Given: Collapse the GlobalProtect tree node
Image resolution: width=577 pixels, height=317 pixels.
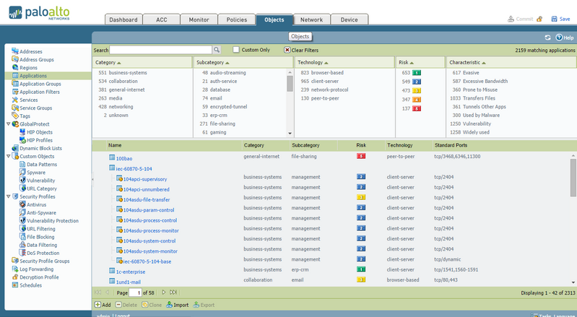Looking at the screenshot, I should point(8,123).
